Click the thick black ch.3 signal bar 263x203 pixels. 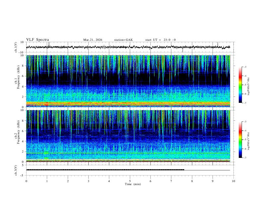(x=105, y=170)
